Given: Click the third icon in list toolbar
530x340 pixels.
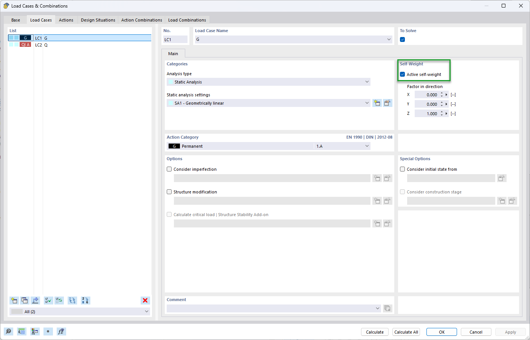Looking at the screenshot, I should click(x=35, y=300).
